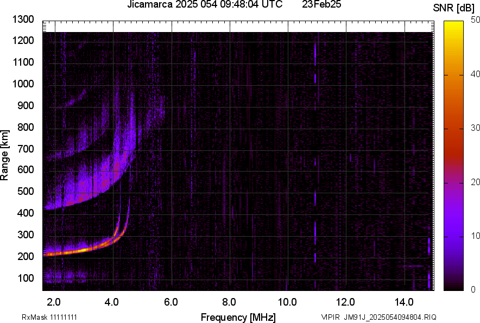
Task: Click the 1200 range tick label
Action: click(23, 40)
